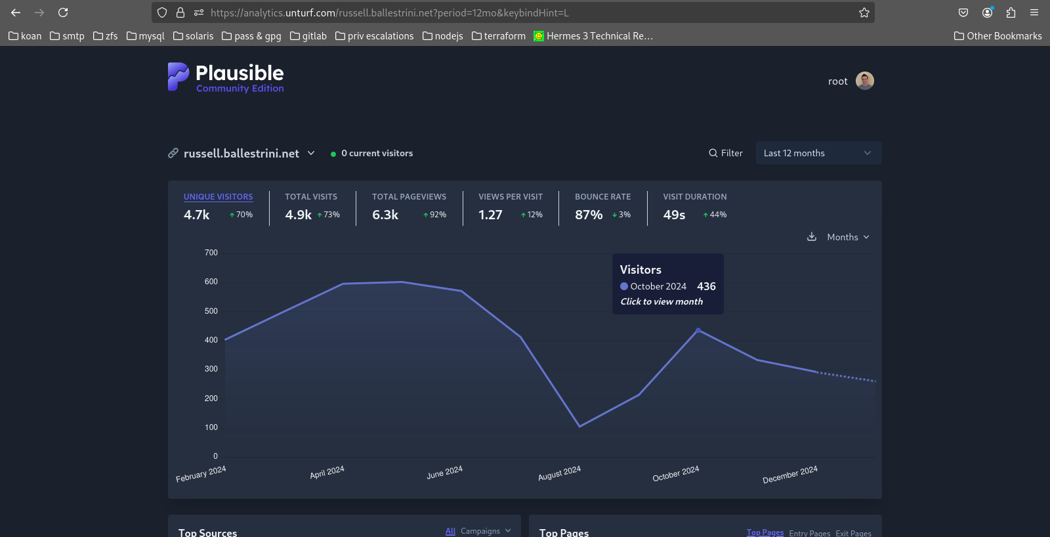Select the Unique Visitors metric
Viewport: 1050px width, 537px height.
coord(218,197)
